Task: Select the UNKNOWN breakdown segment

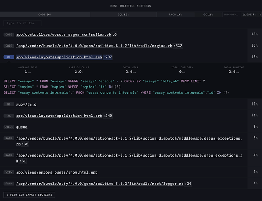Action: (x=231, y=14)
